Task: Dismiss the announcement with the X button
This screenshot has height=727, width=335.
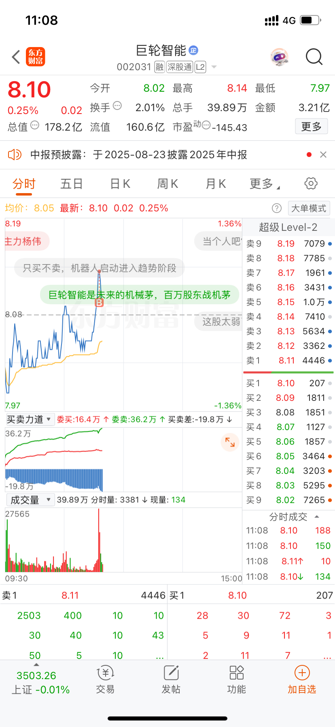Action: [x=323, y=155]
